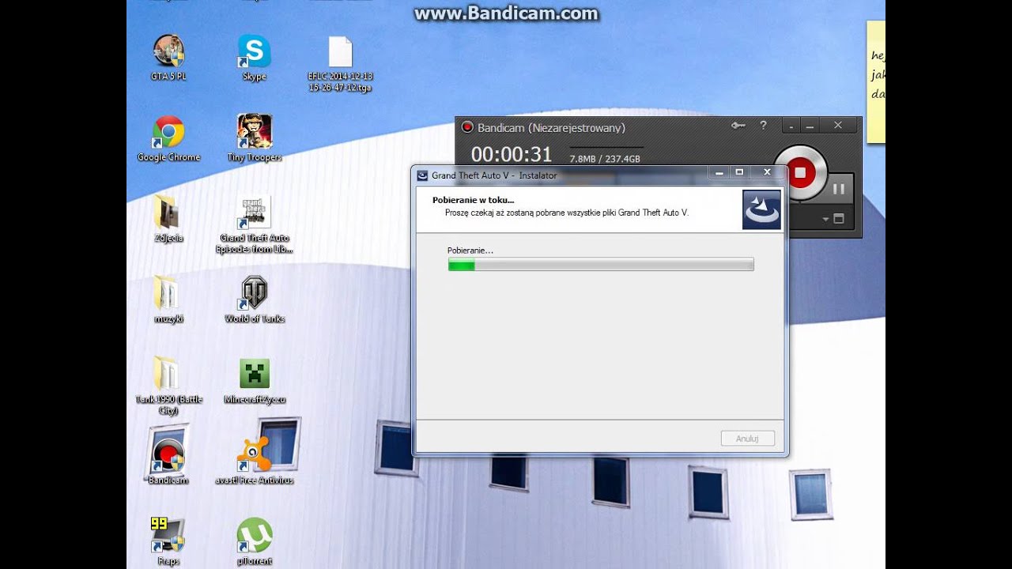
Task: Select the World of Tanks shortcut
Action: [254, 300]
